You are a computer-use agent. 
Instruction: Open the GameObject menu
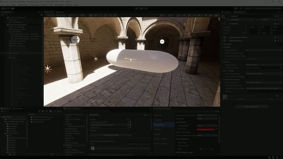(23, 5)
